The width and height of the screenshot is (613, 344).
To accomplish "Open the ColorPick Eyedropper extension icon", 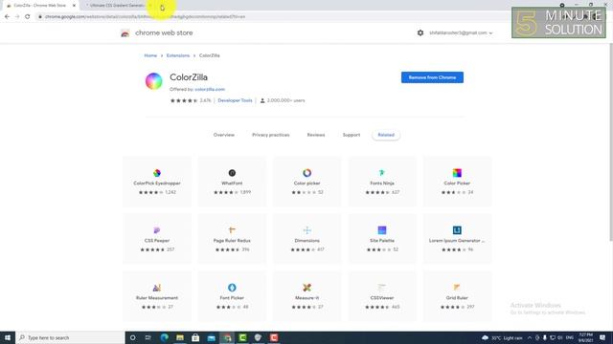I will tap(157, 173).
